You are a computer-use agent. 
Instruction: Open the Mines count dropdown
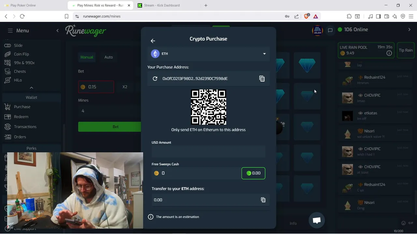click(x=109, y=111)
